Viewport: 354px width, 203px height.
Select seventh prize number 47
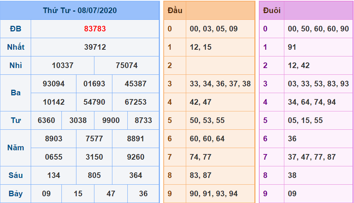point(111,194)
